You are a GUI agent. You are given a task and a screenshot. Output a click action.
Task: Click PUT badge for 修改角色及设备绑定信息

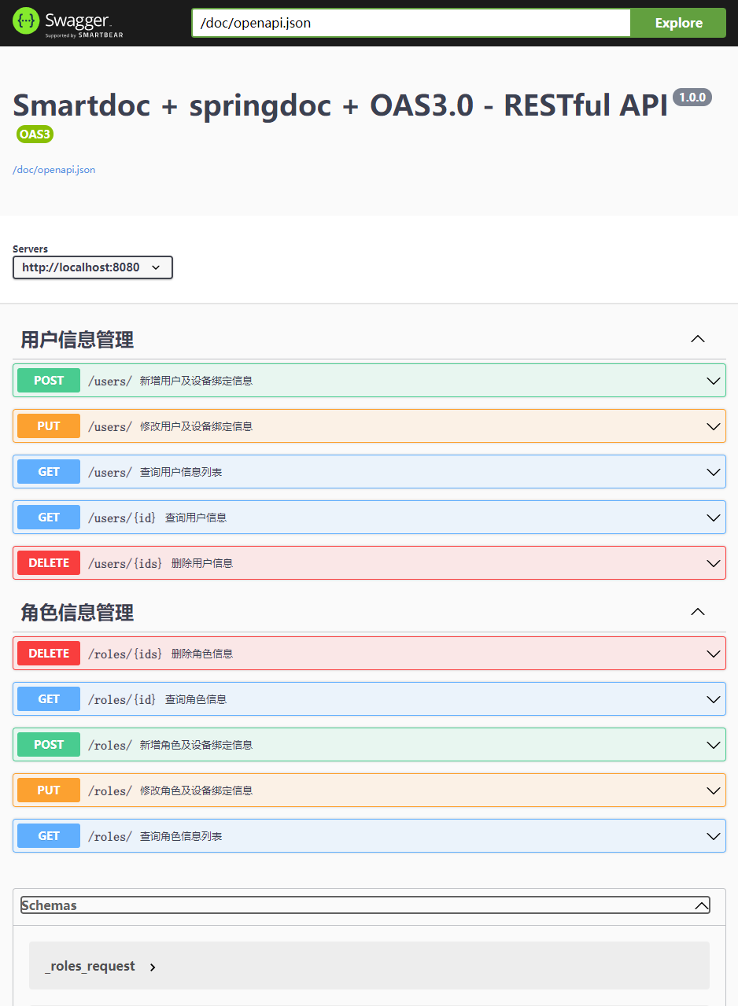[x=49, y=790]
